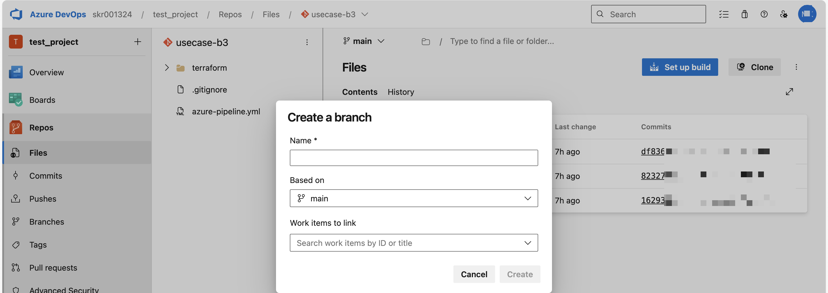Open Boards from the sidebar
This screenshot has width=828, height=293.
[42, 100]
